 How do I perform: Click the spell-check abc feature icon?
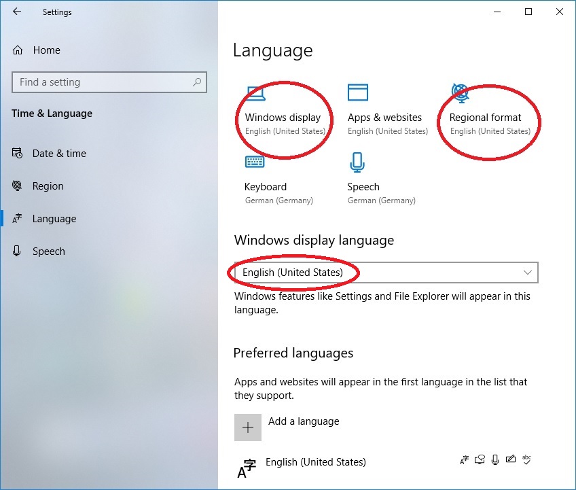coord(527,459)
